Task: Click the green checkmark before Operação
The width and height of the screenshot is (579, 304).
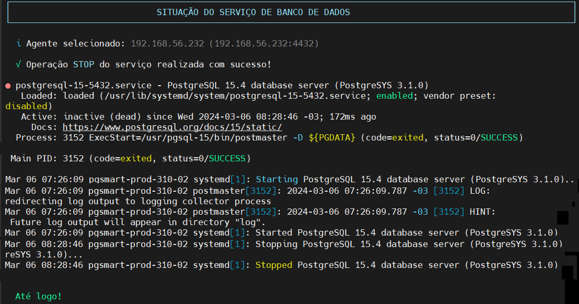Action: 18,65
